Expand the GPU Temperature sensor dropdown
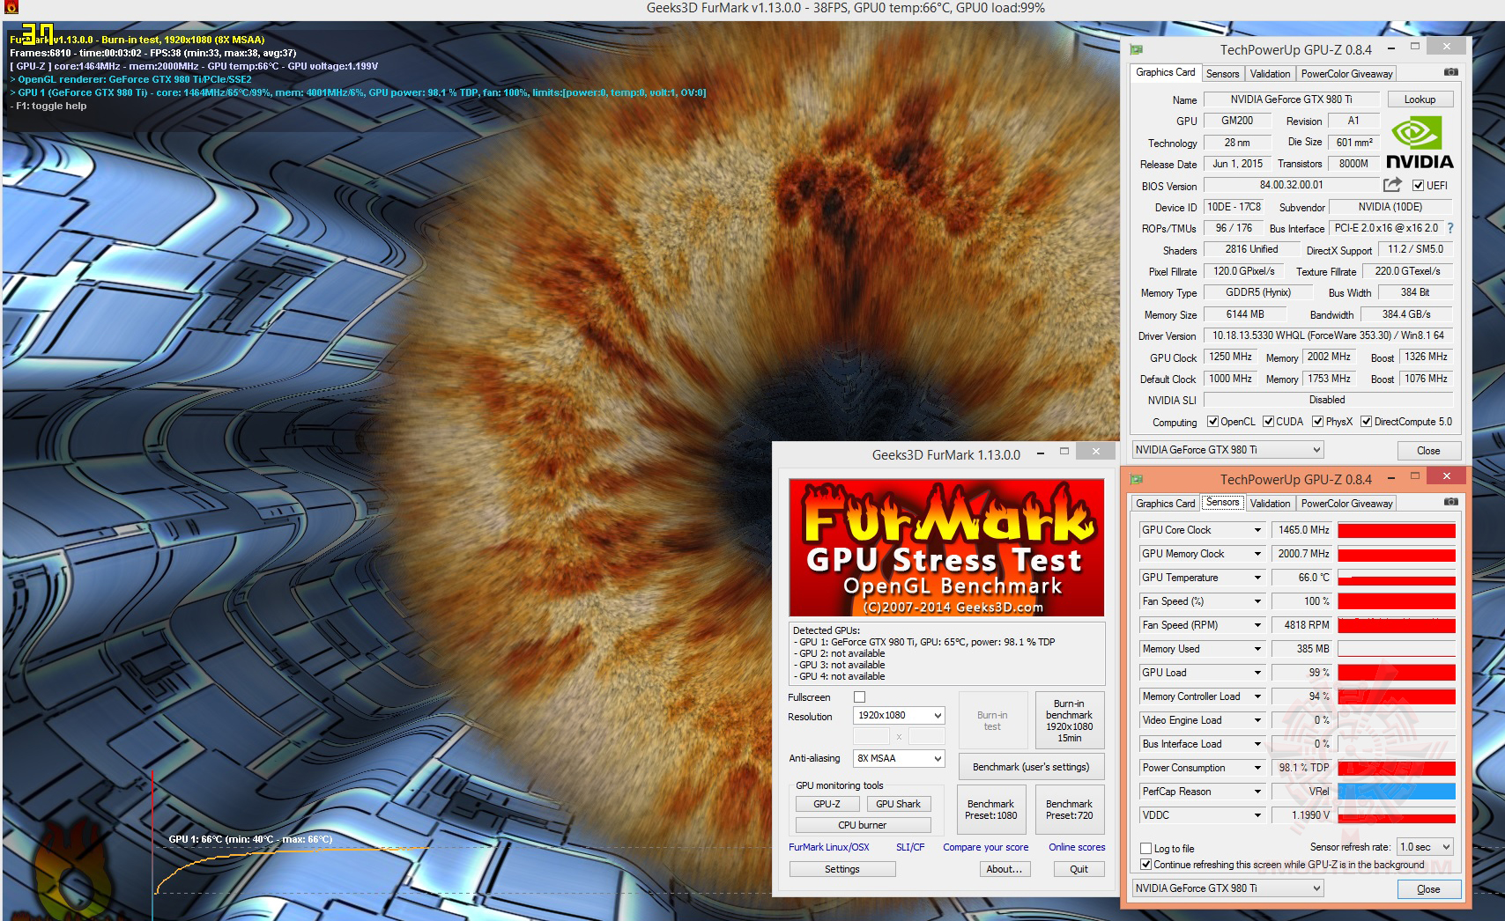 1257,578
